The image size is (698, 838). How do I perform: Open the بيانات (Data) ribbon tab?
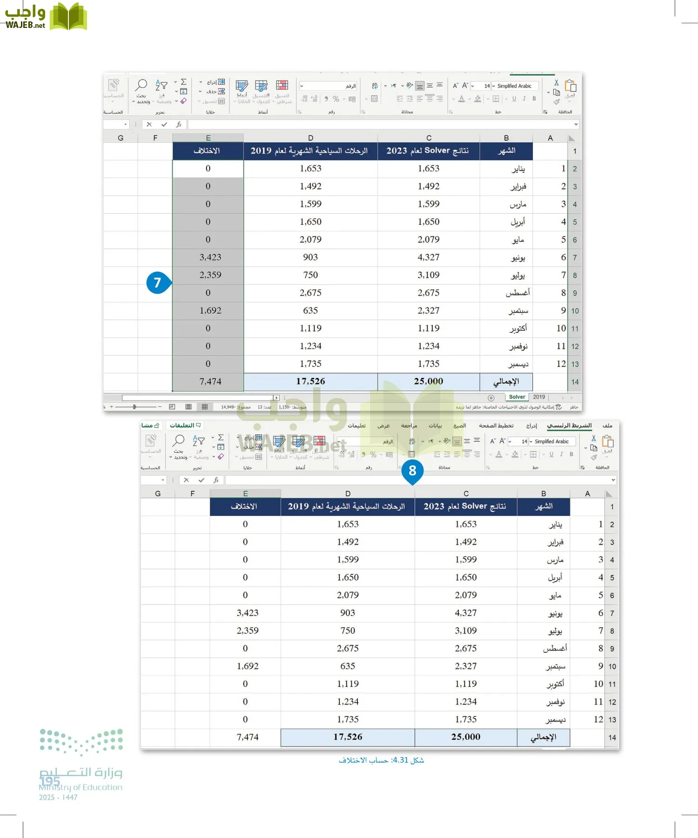435,426
